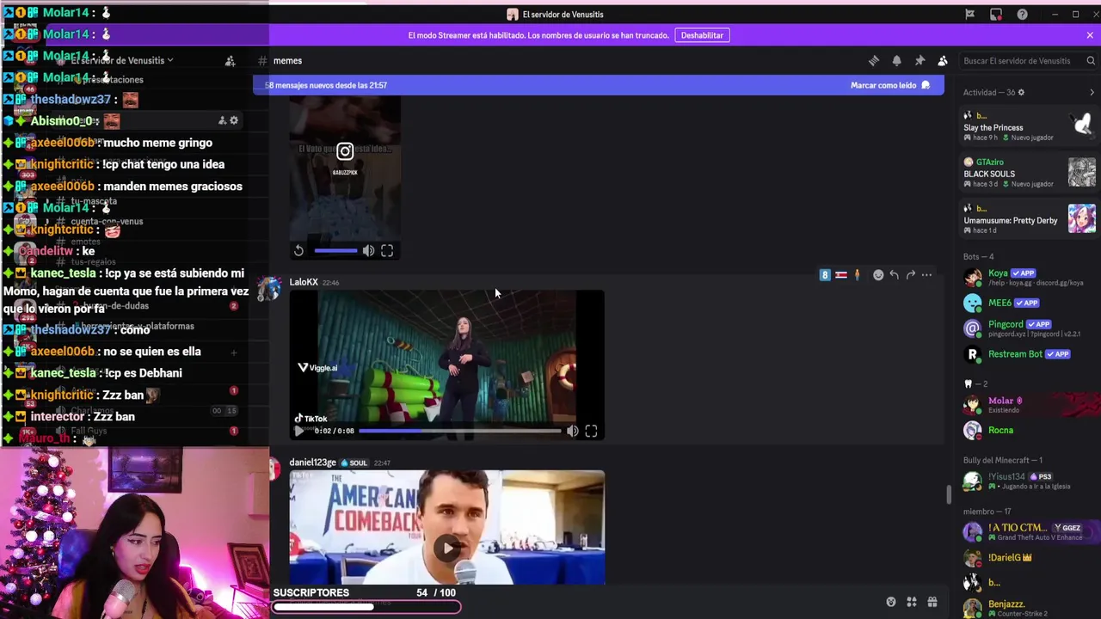This screenshot has height=619, width=1101.
Task: Click the invite people icon beside server name
Action: [x=230, y=61]
